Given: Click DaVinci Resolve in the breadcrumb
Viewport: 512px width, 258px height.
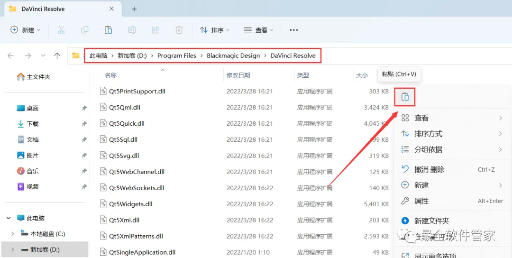Looking at the screenshot, I should [x=293, y=55].
